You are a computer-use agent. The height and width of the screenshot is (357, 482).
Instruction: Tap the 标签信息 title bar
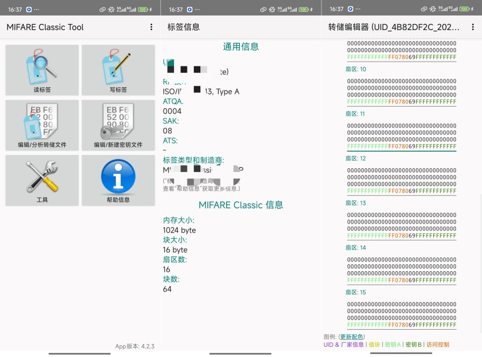184,27
